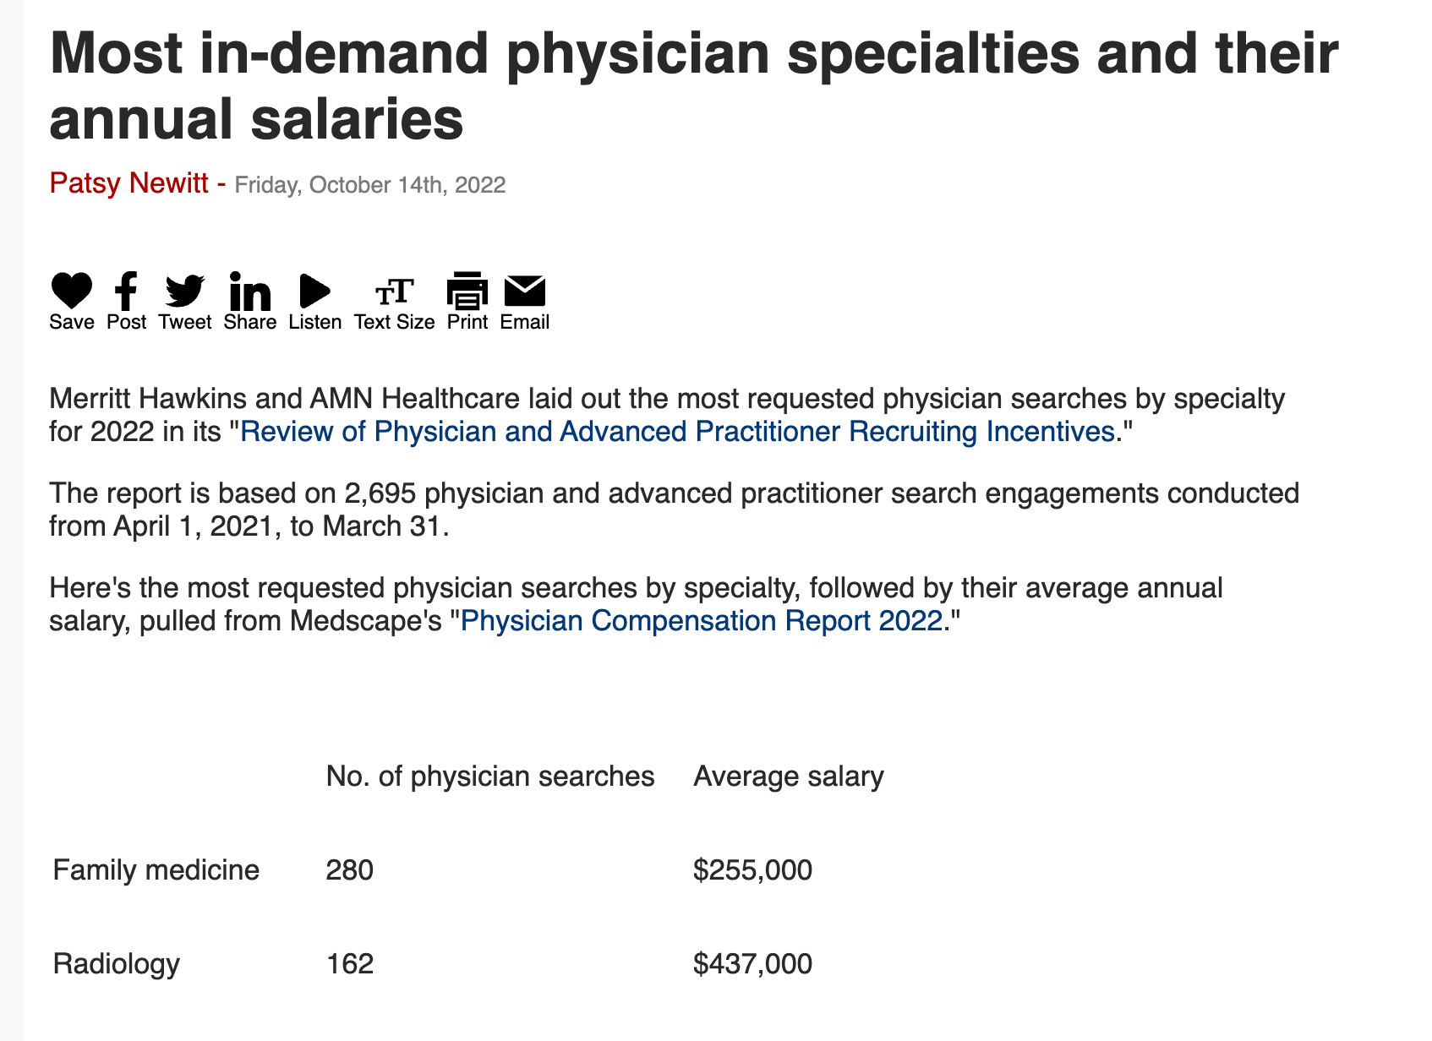1432x1041 pixels.
Task: Click the printer Print icon
Action: (x=467, y=291)
